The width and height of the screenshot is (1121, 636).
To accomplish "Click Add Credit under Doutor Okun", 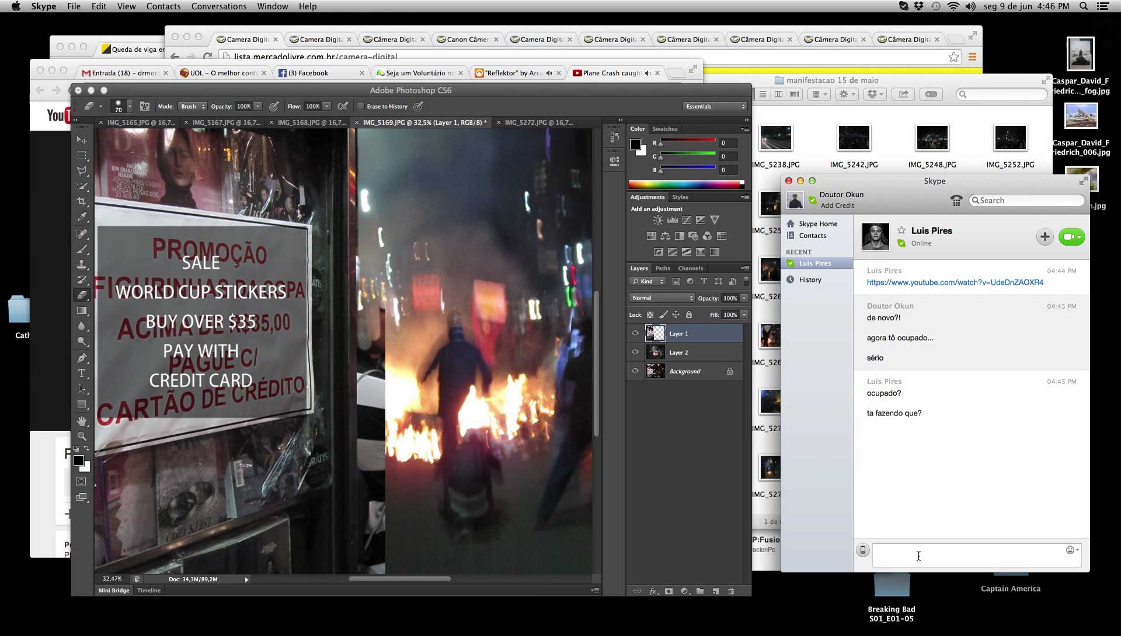I will 837,205.
